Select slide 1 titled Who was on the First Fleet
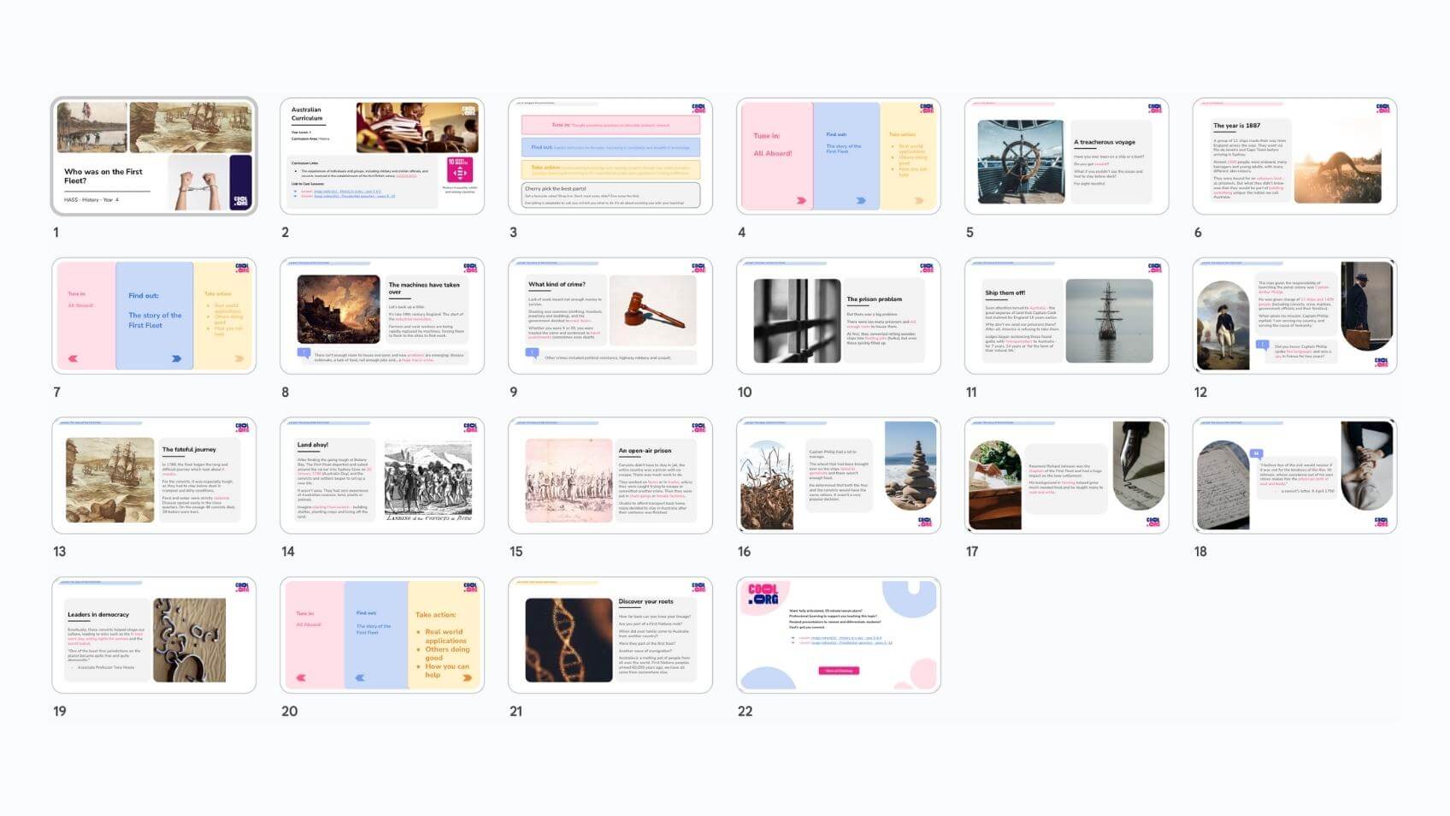The image size is (1450, 816). tap(154, 157)
